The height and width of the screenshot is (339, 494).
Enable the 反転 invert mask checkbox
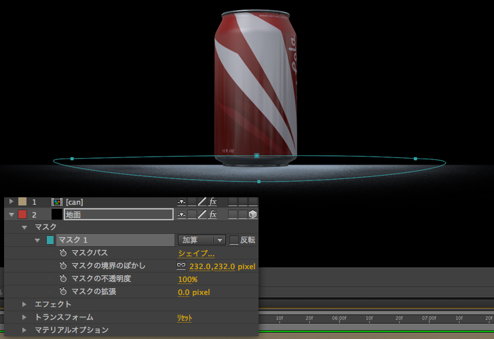coord(234,240)
